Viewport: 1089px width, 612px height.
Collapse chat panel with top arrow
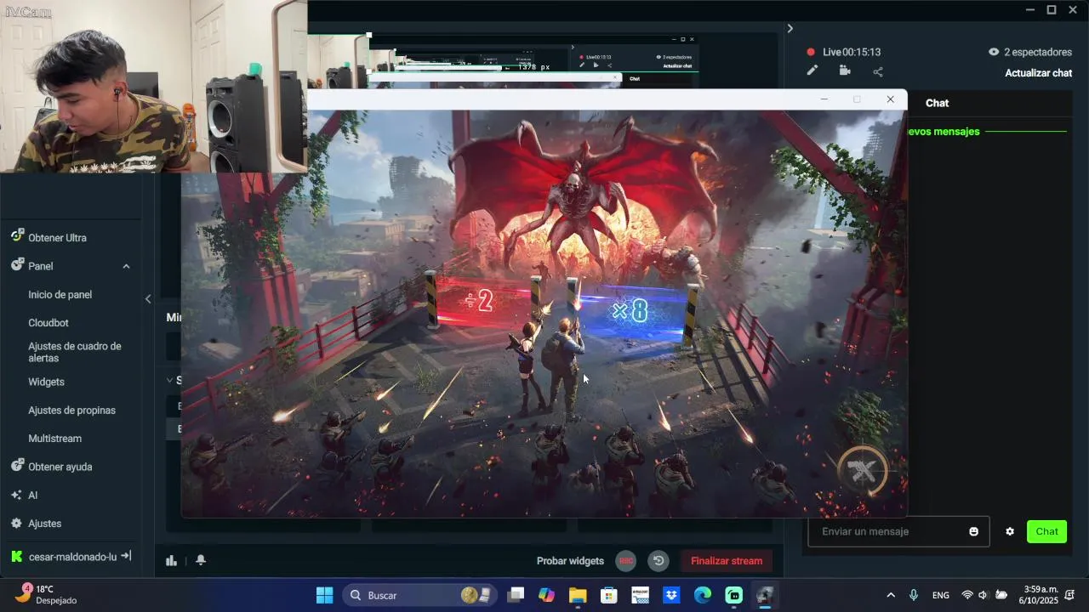tap(790, 28)
